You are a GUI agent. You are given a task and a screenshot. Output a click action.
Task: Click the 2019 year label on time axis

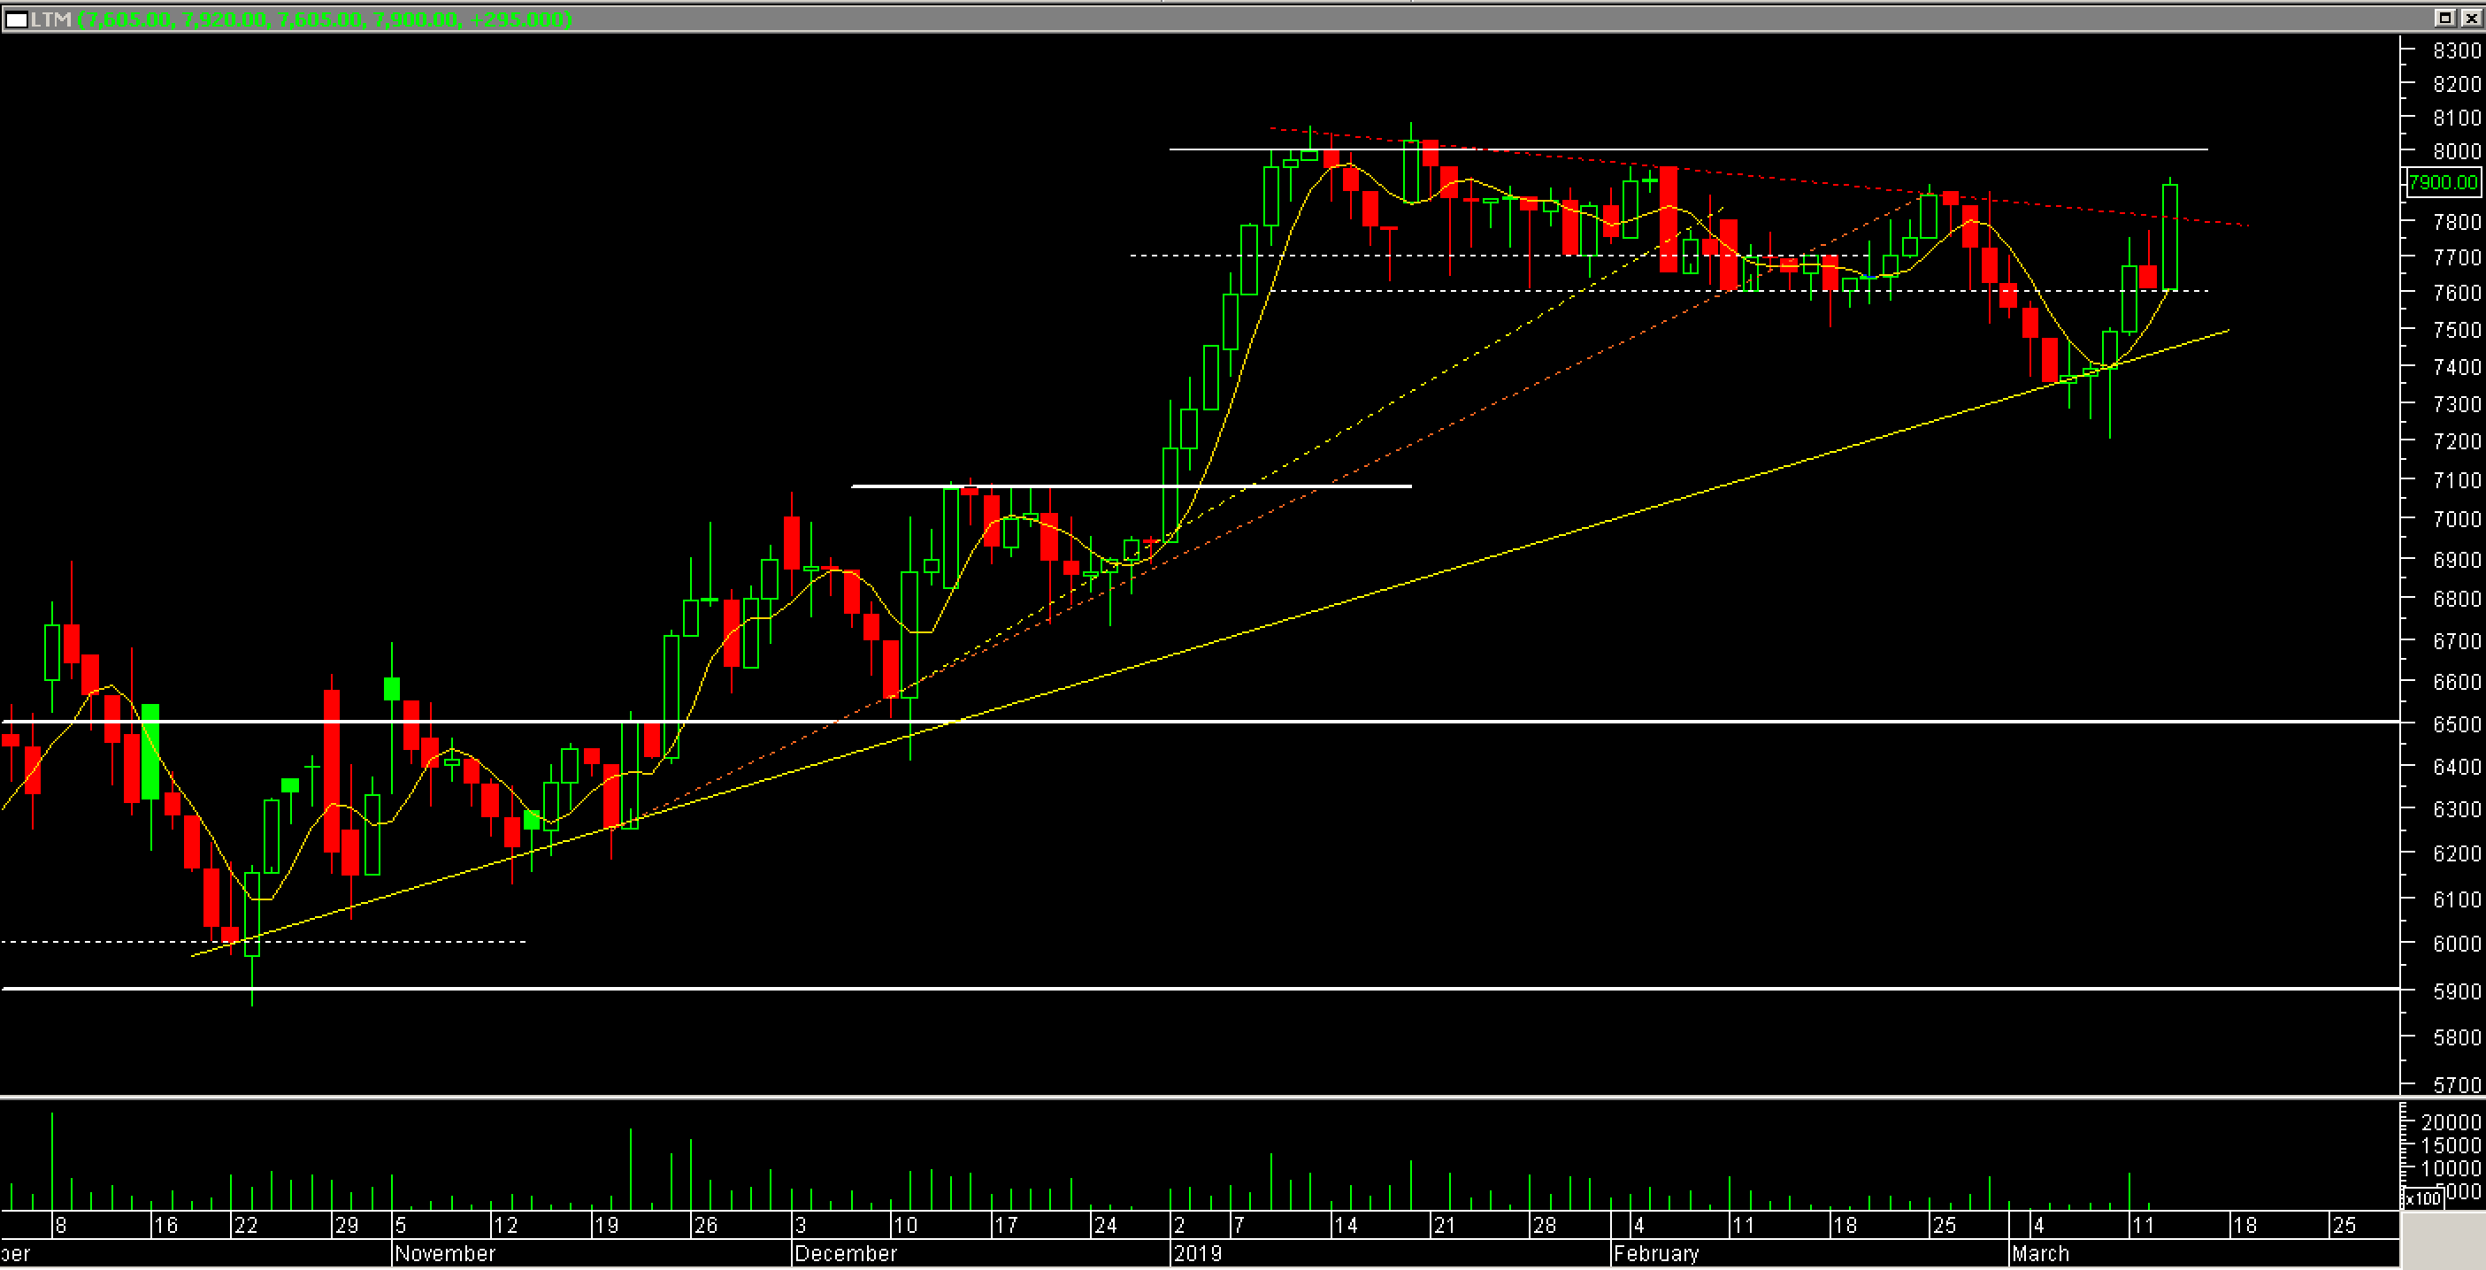(x=1198, y=1253)
